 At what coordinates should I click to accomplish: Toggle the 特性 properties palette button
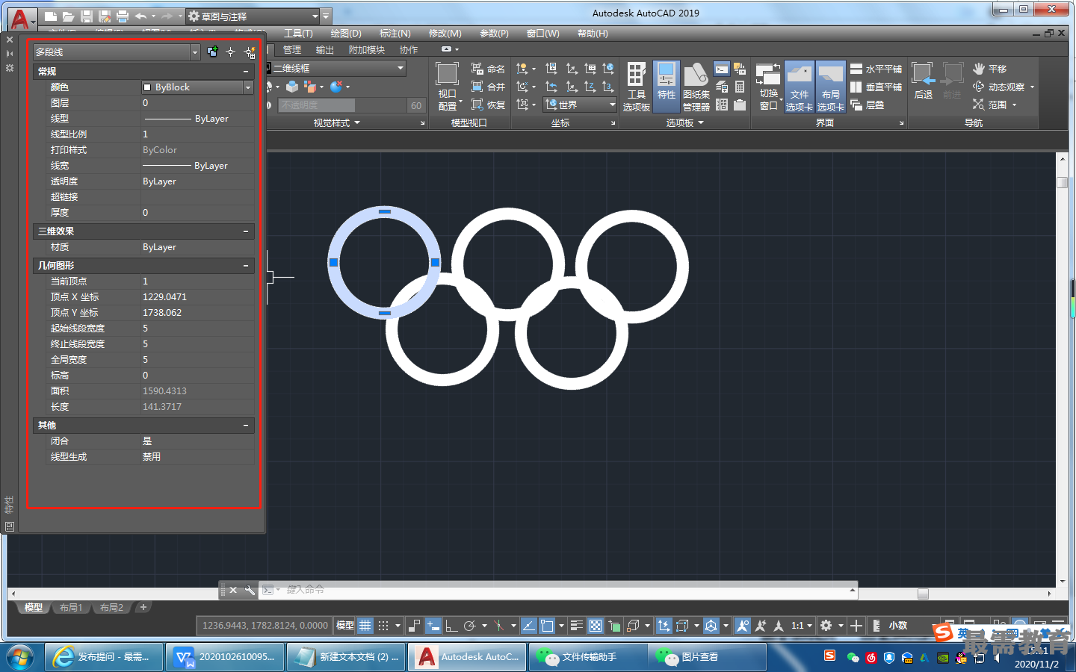666,87
